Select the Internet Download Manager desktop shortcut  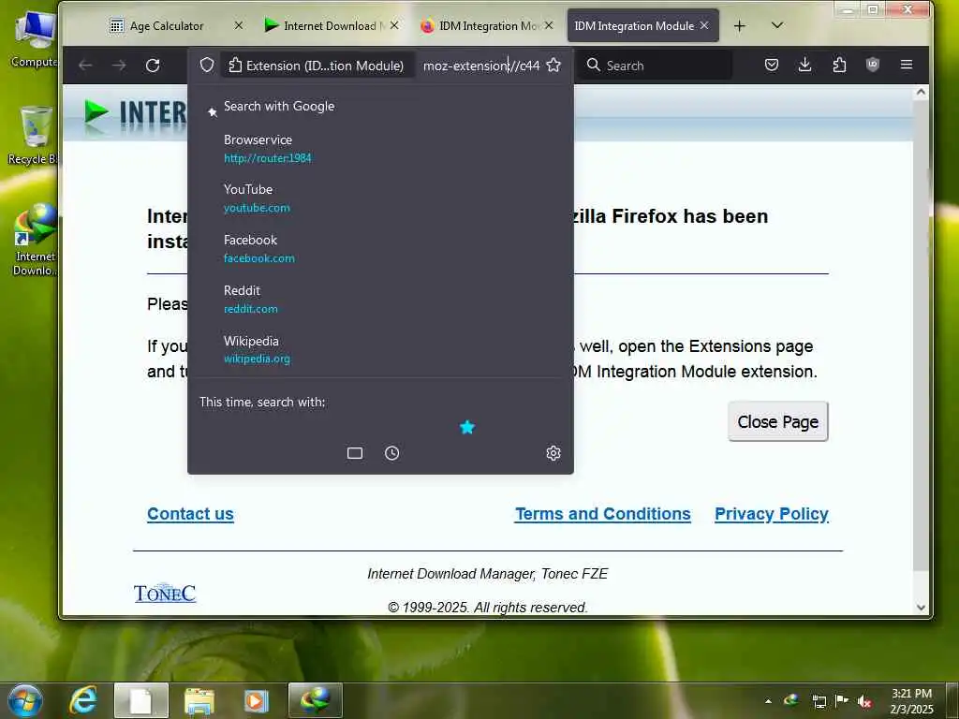[x=34, y=241]
